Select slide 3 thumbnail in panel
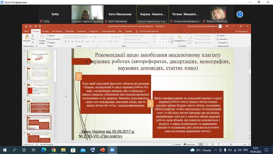The height and width of the screenshot is (154, 273). click(39, 90)
